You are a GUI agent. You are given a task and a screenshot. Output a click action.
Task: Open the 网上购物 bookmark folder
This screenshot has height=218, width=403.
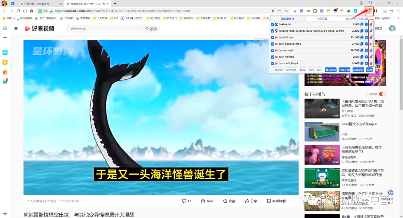coord(153,18)
